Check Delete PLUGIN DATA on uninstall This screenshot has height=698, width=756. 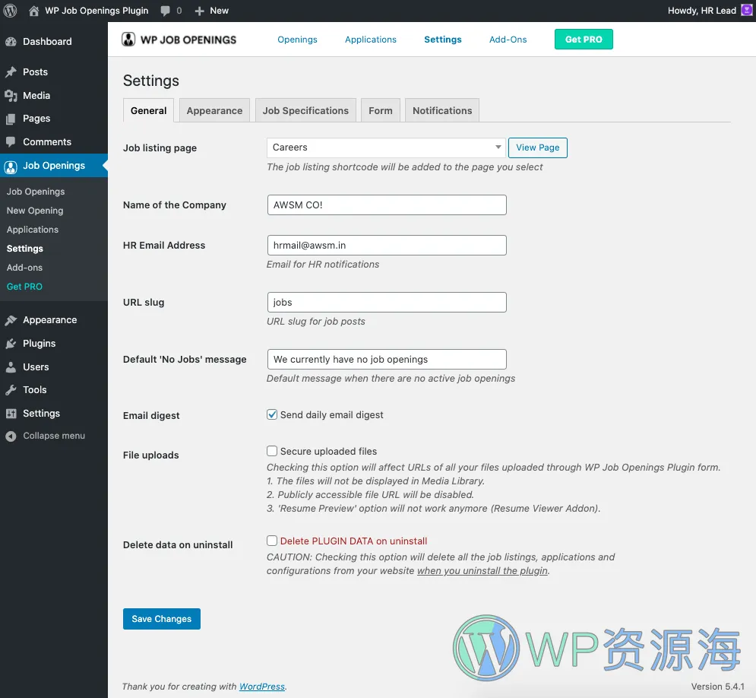(x=272, y=541)
